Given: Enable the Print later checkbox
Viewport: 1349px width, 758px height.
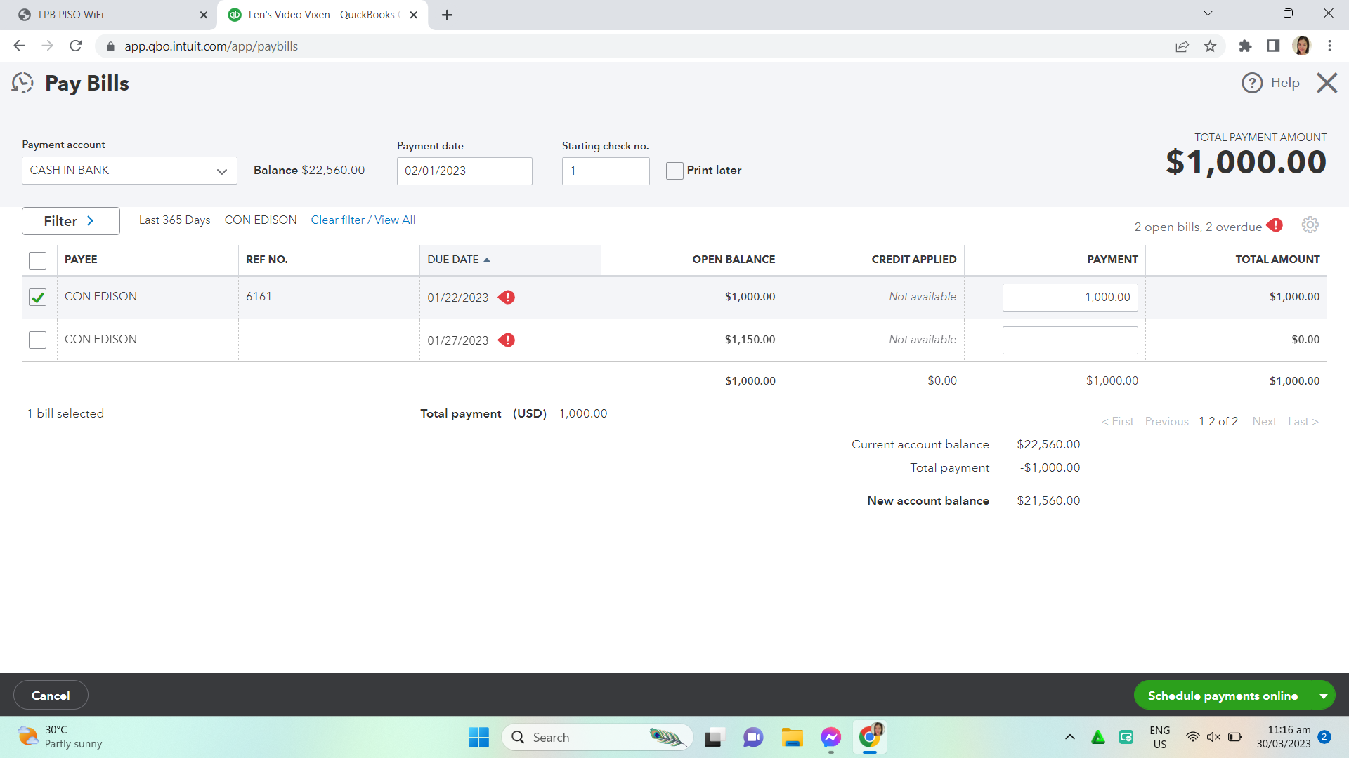Looking at the screenshot, I should coord(674,171).
